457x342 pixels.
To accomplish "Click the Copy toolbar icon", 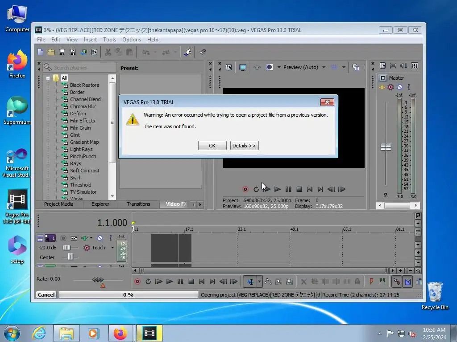I will [x=119, y=52].
